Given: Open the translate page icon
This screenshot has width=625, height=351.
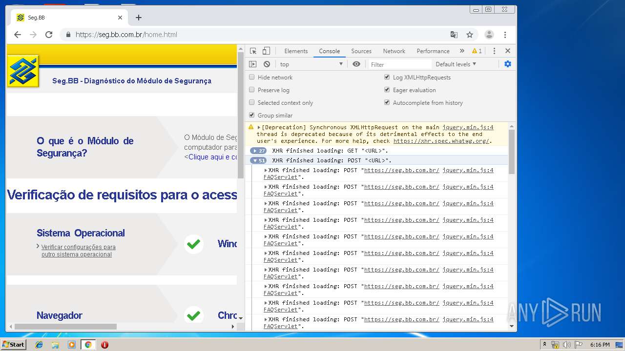Looking at the screenshot, I should tap(454, 35).
